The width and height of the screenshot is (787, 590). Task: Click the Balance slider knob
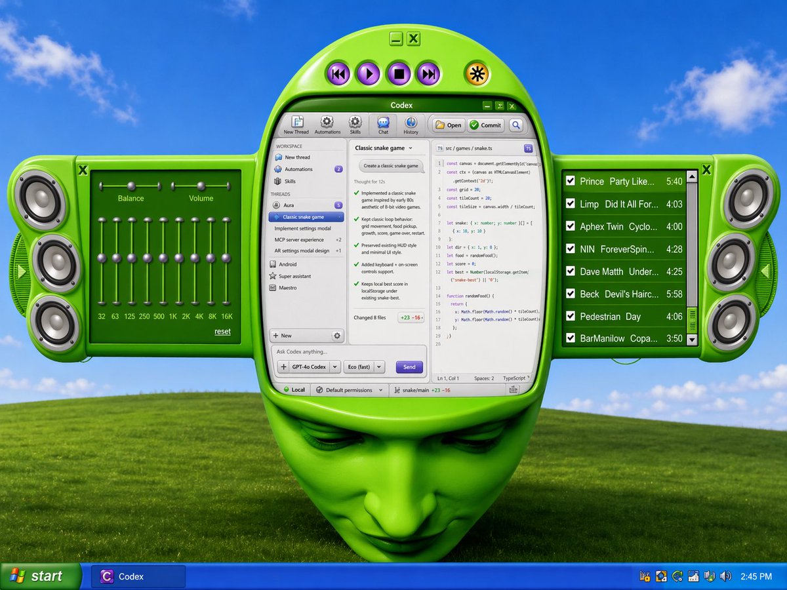tap(131, 186)
